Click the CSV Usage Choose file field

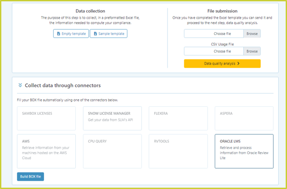214,51
